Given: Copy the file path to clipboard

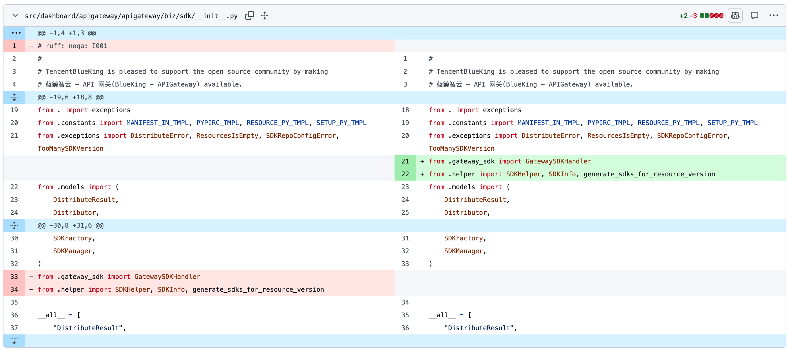Looking at the screenshot, I should [x=250, y=15].
